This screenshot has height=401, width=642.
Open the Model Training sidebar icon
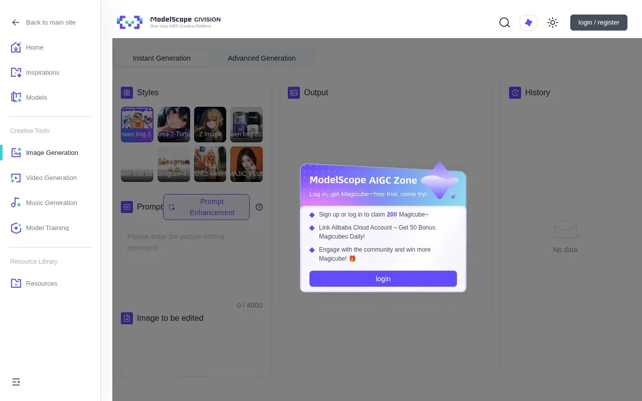point(16,228)
